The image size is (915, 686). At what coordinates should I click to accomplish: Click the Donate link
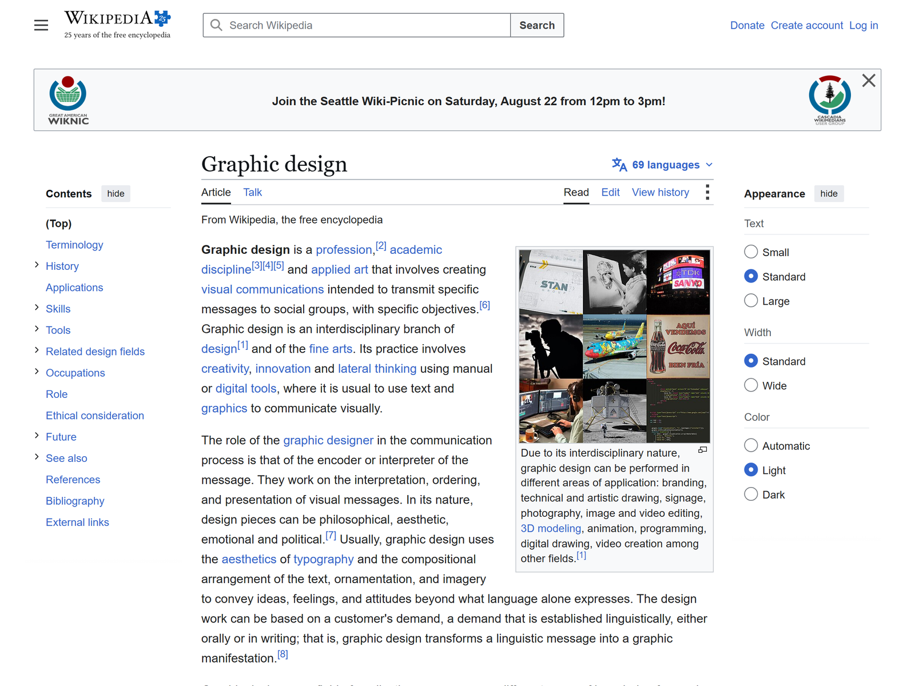click(x=747, y=25)
